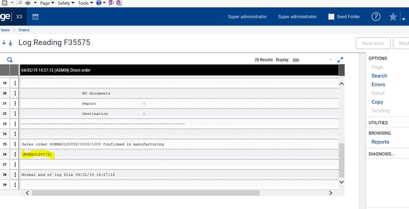This screenshot has height=209, width=409.
Task: Click the horizontal scrollbar right arrow
Action: 331,193
